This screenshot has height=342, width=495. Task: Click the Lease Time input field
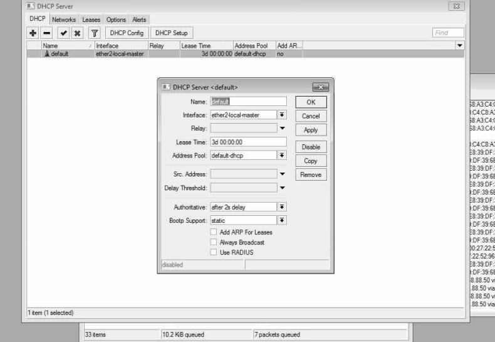[x=249, y=142]
